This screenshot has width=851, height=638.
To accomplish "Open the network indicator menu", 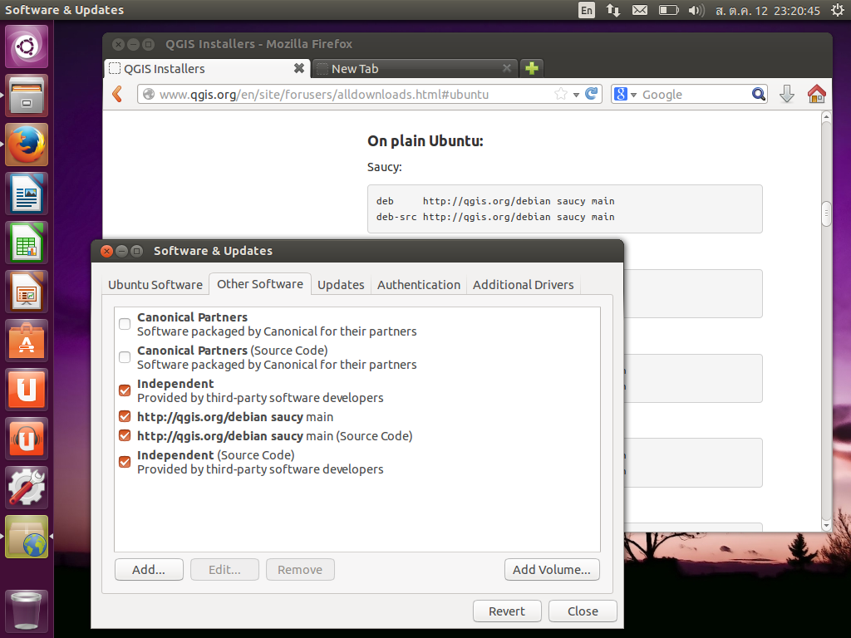I will tap(613, 10).
